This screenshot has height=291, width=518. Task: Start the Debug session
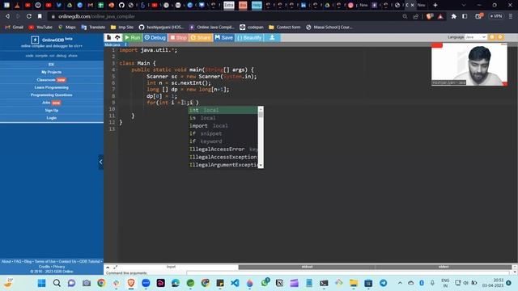pyautogui.click(x=155, y=38)
